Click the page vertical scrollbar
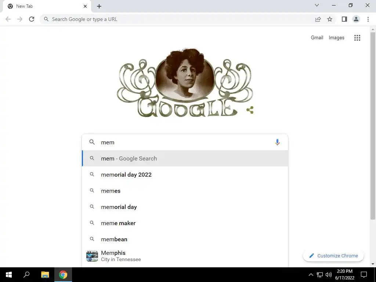The image size is (376, 282). pos(373,126)
